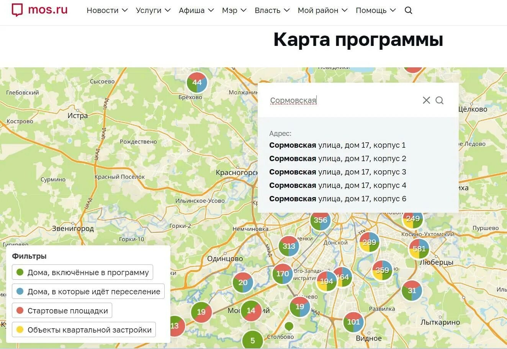The image size is (507, 349).
Task: Clear the search field with the X icon
Action: click(426, 100)
